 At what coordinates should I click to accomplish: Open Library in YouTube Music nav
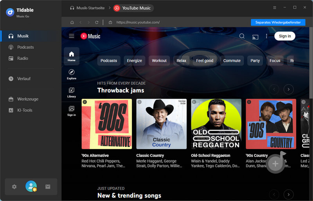pyautogui.click(x=72, y=93)
